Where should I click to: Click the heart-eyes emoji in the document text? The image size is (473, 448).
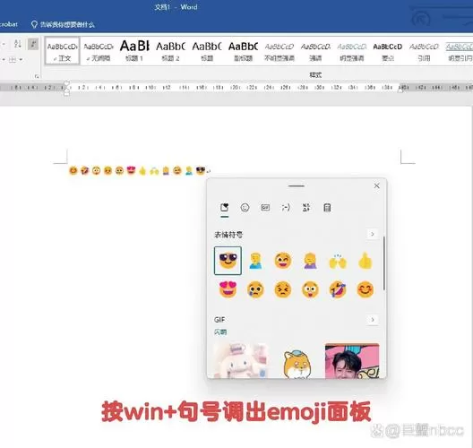pos(131,170)
